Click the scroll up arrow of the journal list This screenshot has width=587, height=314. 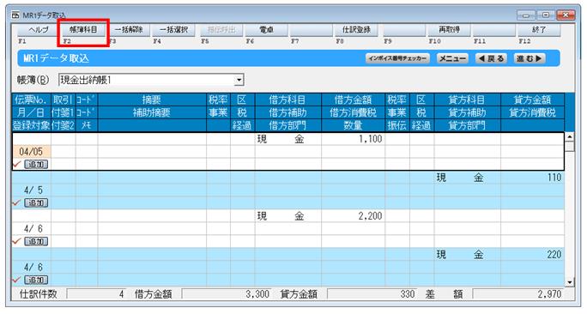click(x=569, y=136)
